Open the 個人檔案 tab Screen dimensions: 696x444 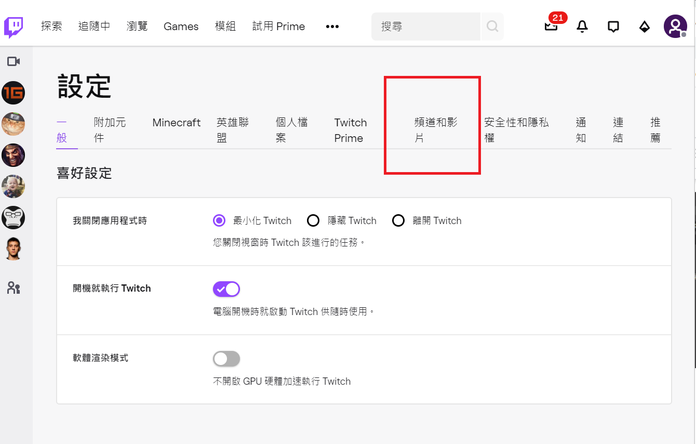click(x=292, y=130)
